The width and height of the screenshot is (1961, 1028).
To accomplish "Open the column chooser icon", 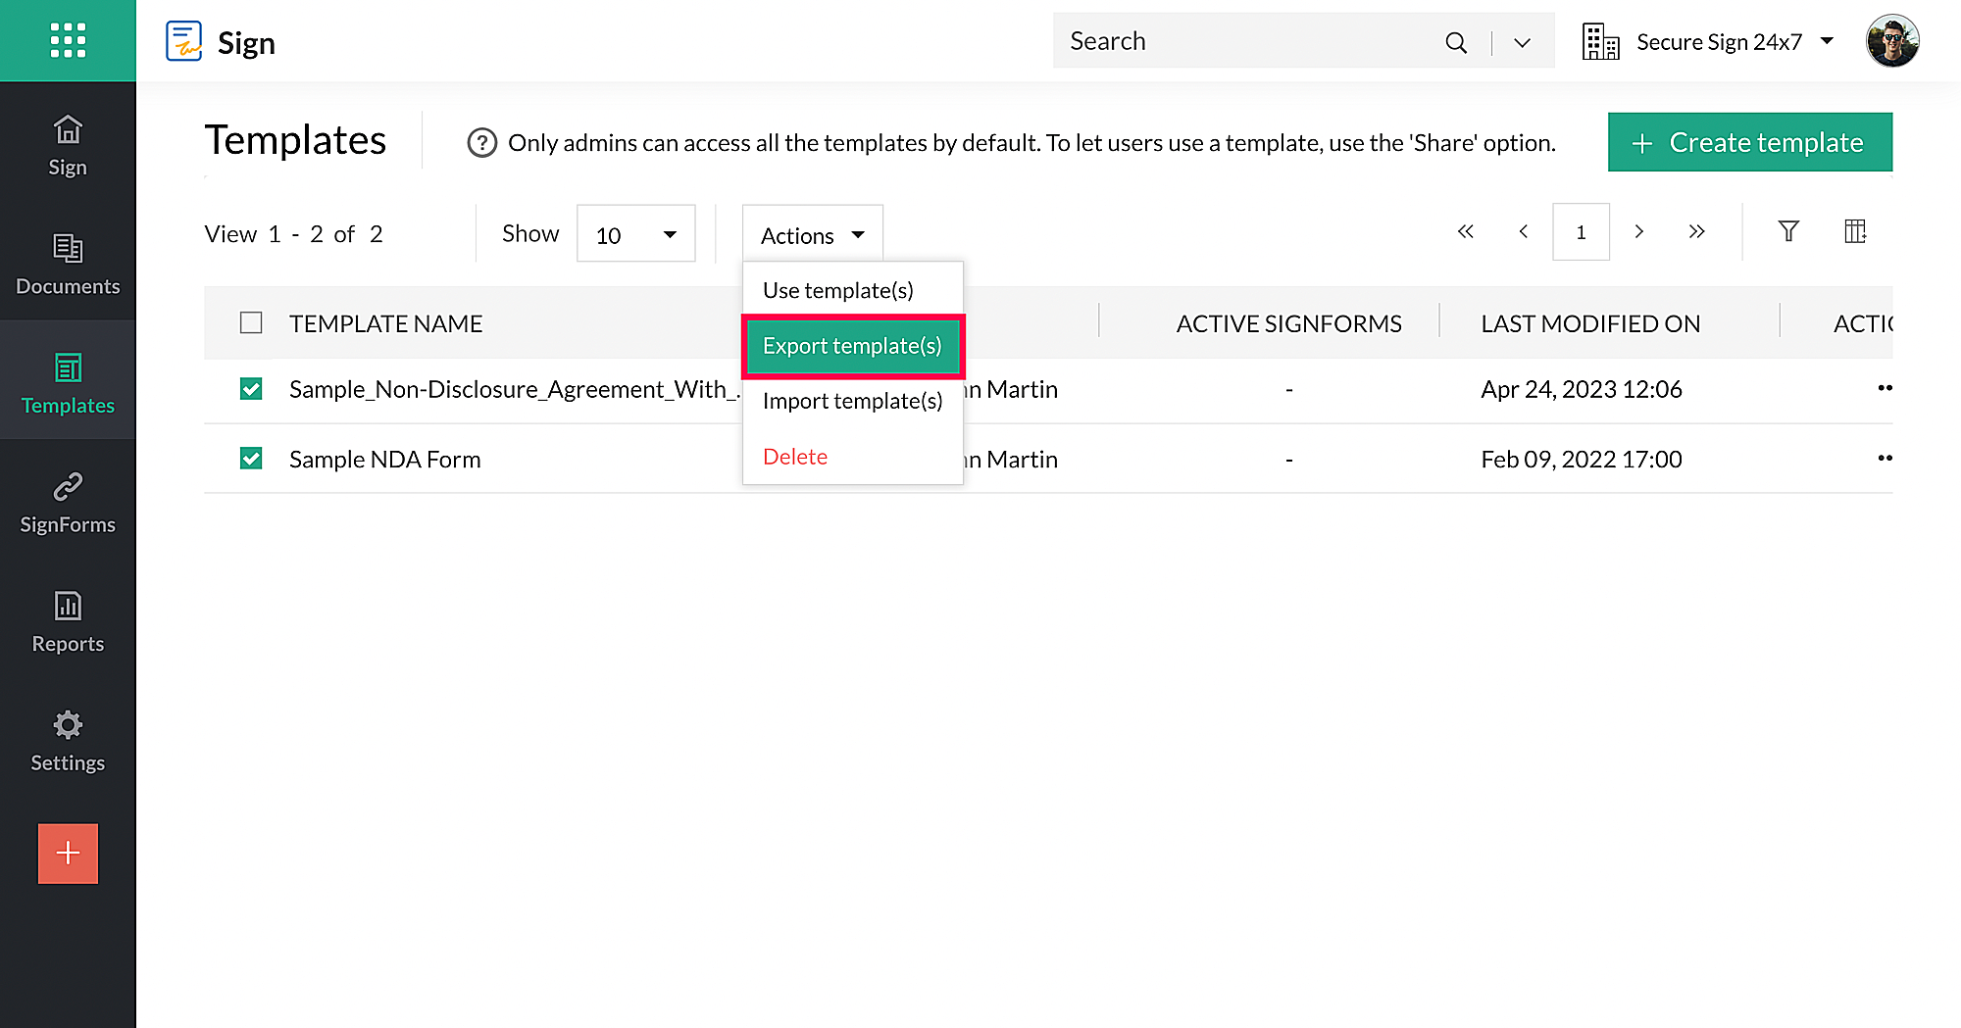I will pos(1854,231).
